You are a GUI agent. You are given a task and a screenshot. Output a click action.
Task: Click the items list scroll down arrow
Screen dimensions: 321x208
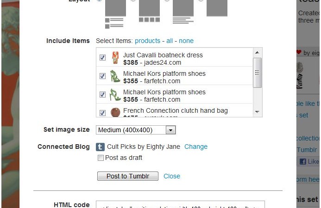tap(258, 112)
